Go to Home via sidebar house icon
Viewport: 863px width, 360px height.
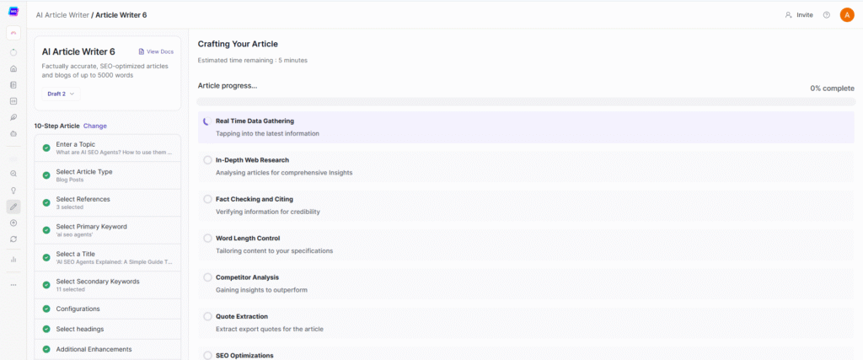point(13,69)
